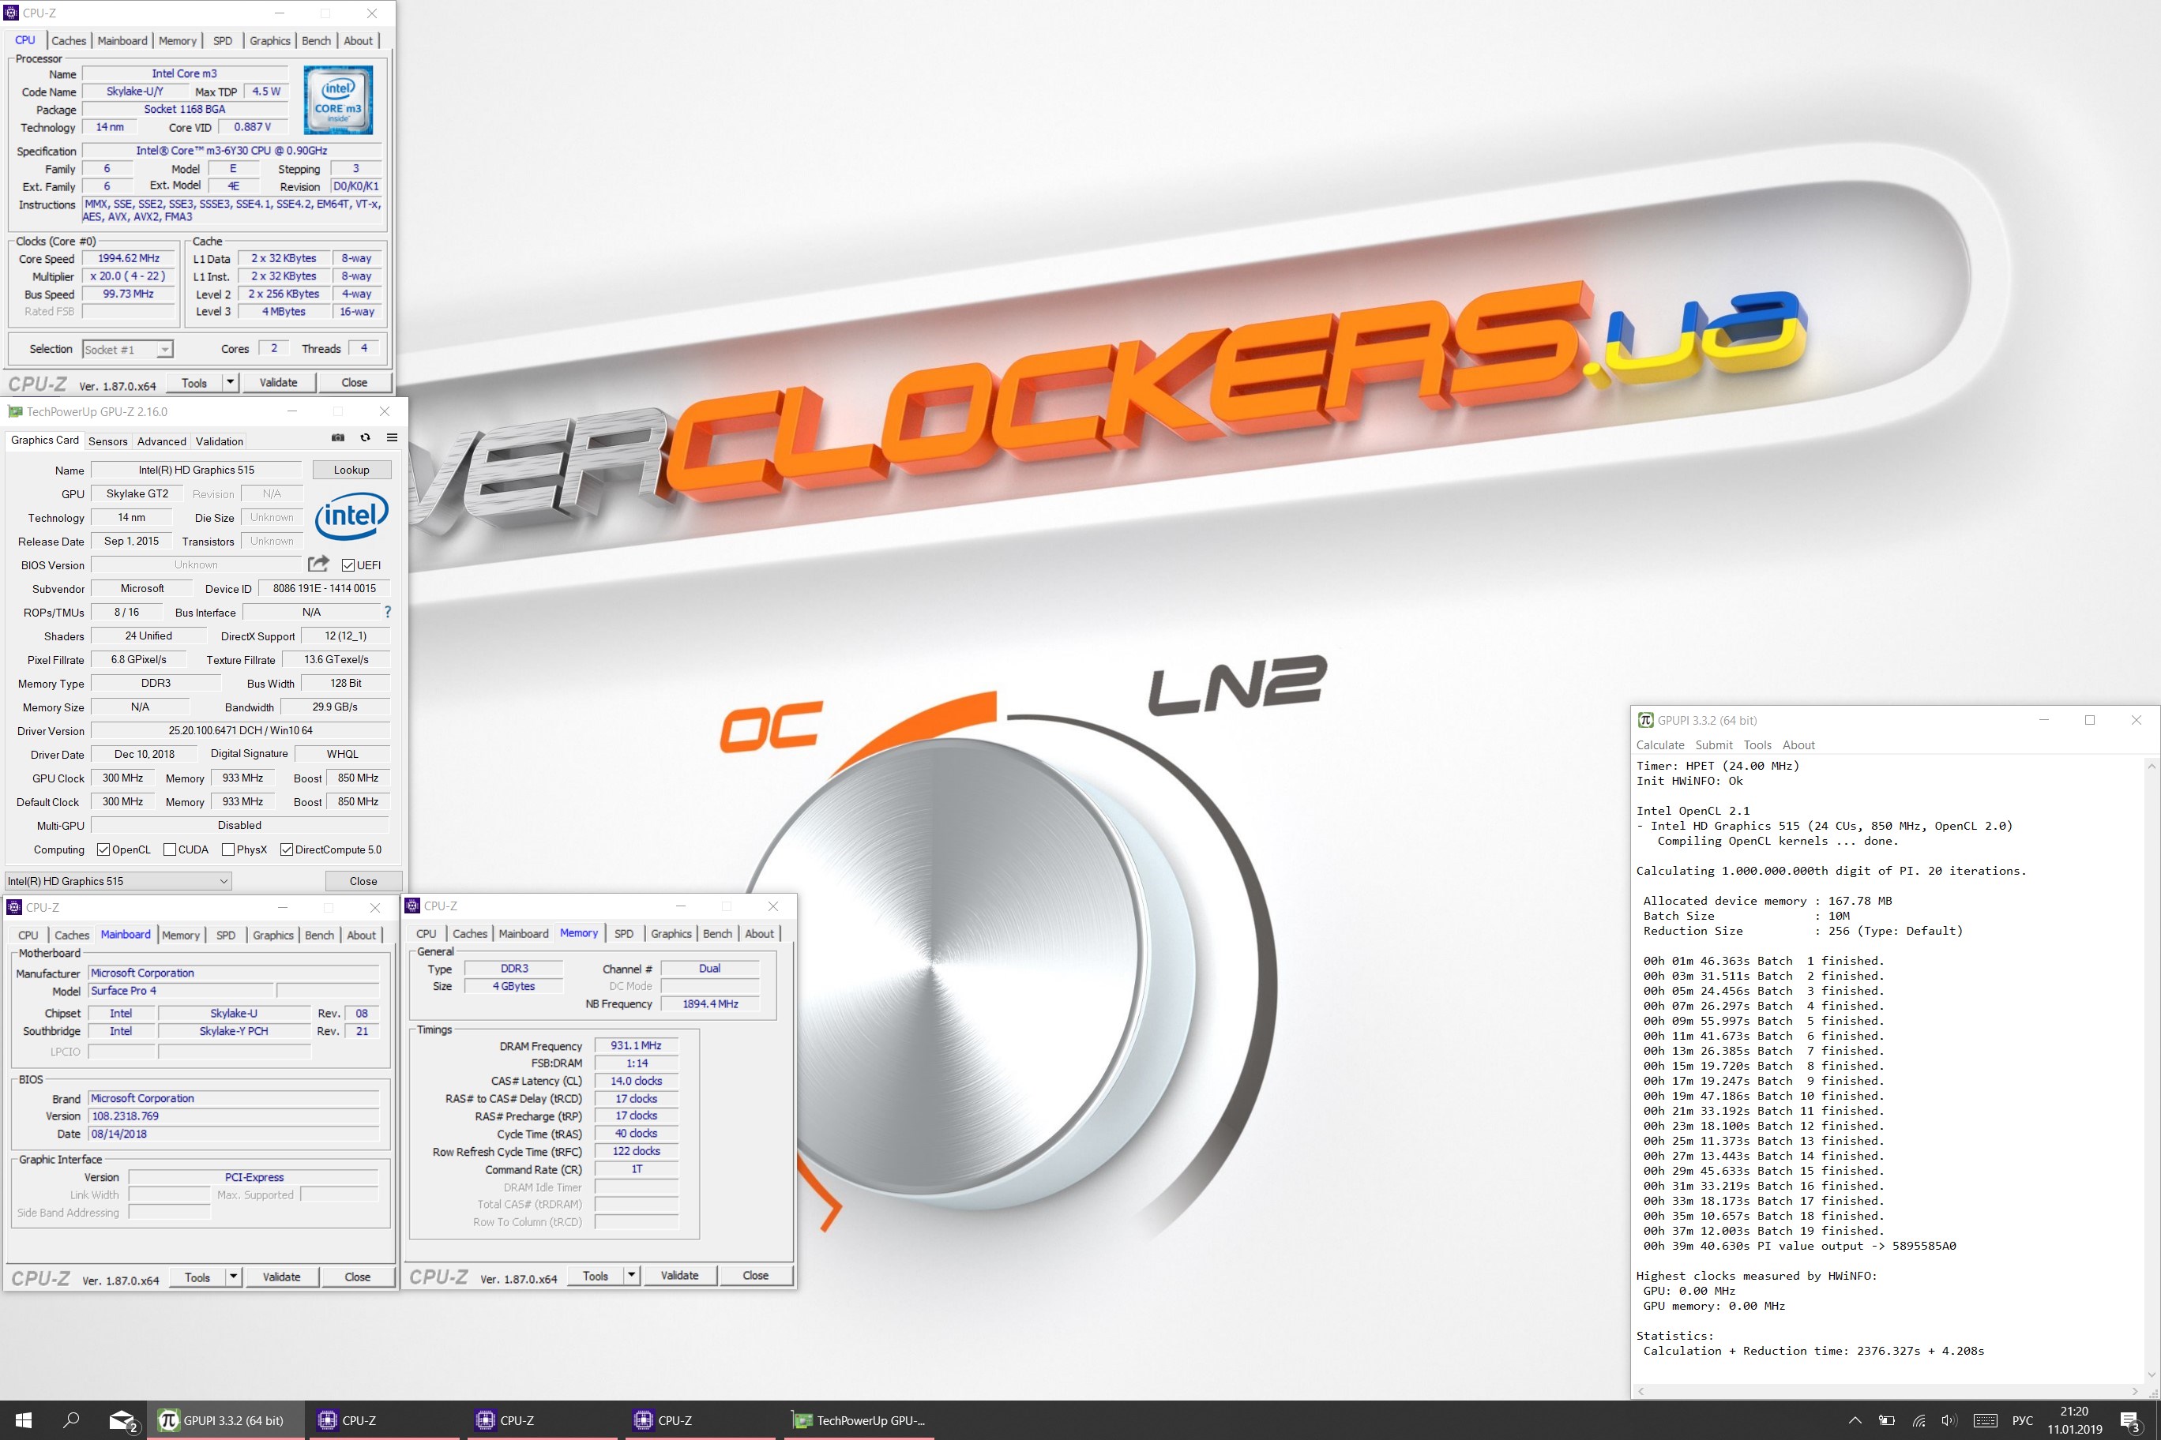Viewport: 2161px width, 1440px height.
Task: Toggle the PhysX checkbox
Action: [x=227, y=849]
